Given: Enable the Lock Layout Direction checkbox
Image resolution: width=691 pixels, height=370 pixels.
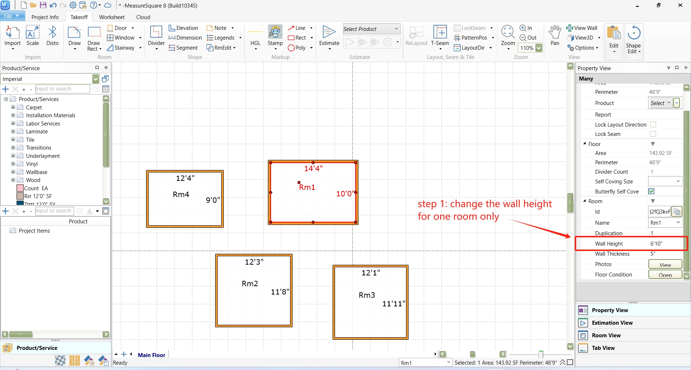Looking at the screenshot, I should 653,124.
